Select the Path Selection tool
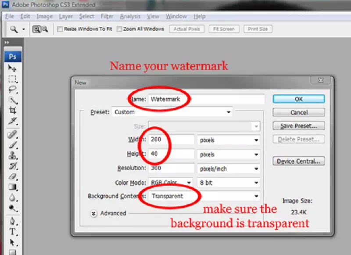 13,242
